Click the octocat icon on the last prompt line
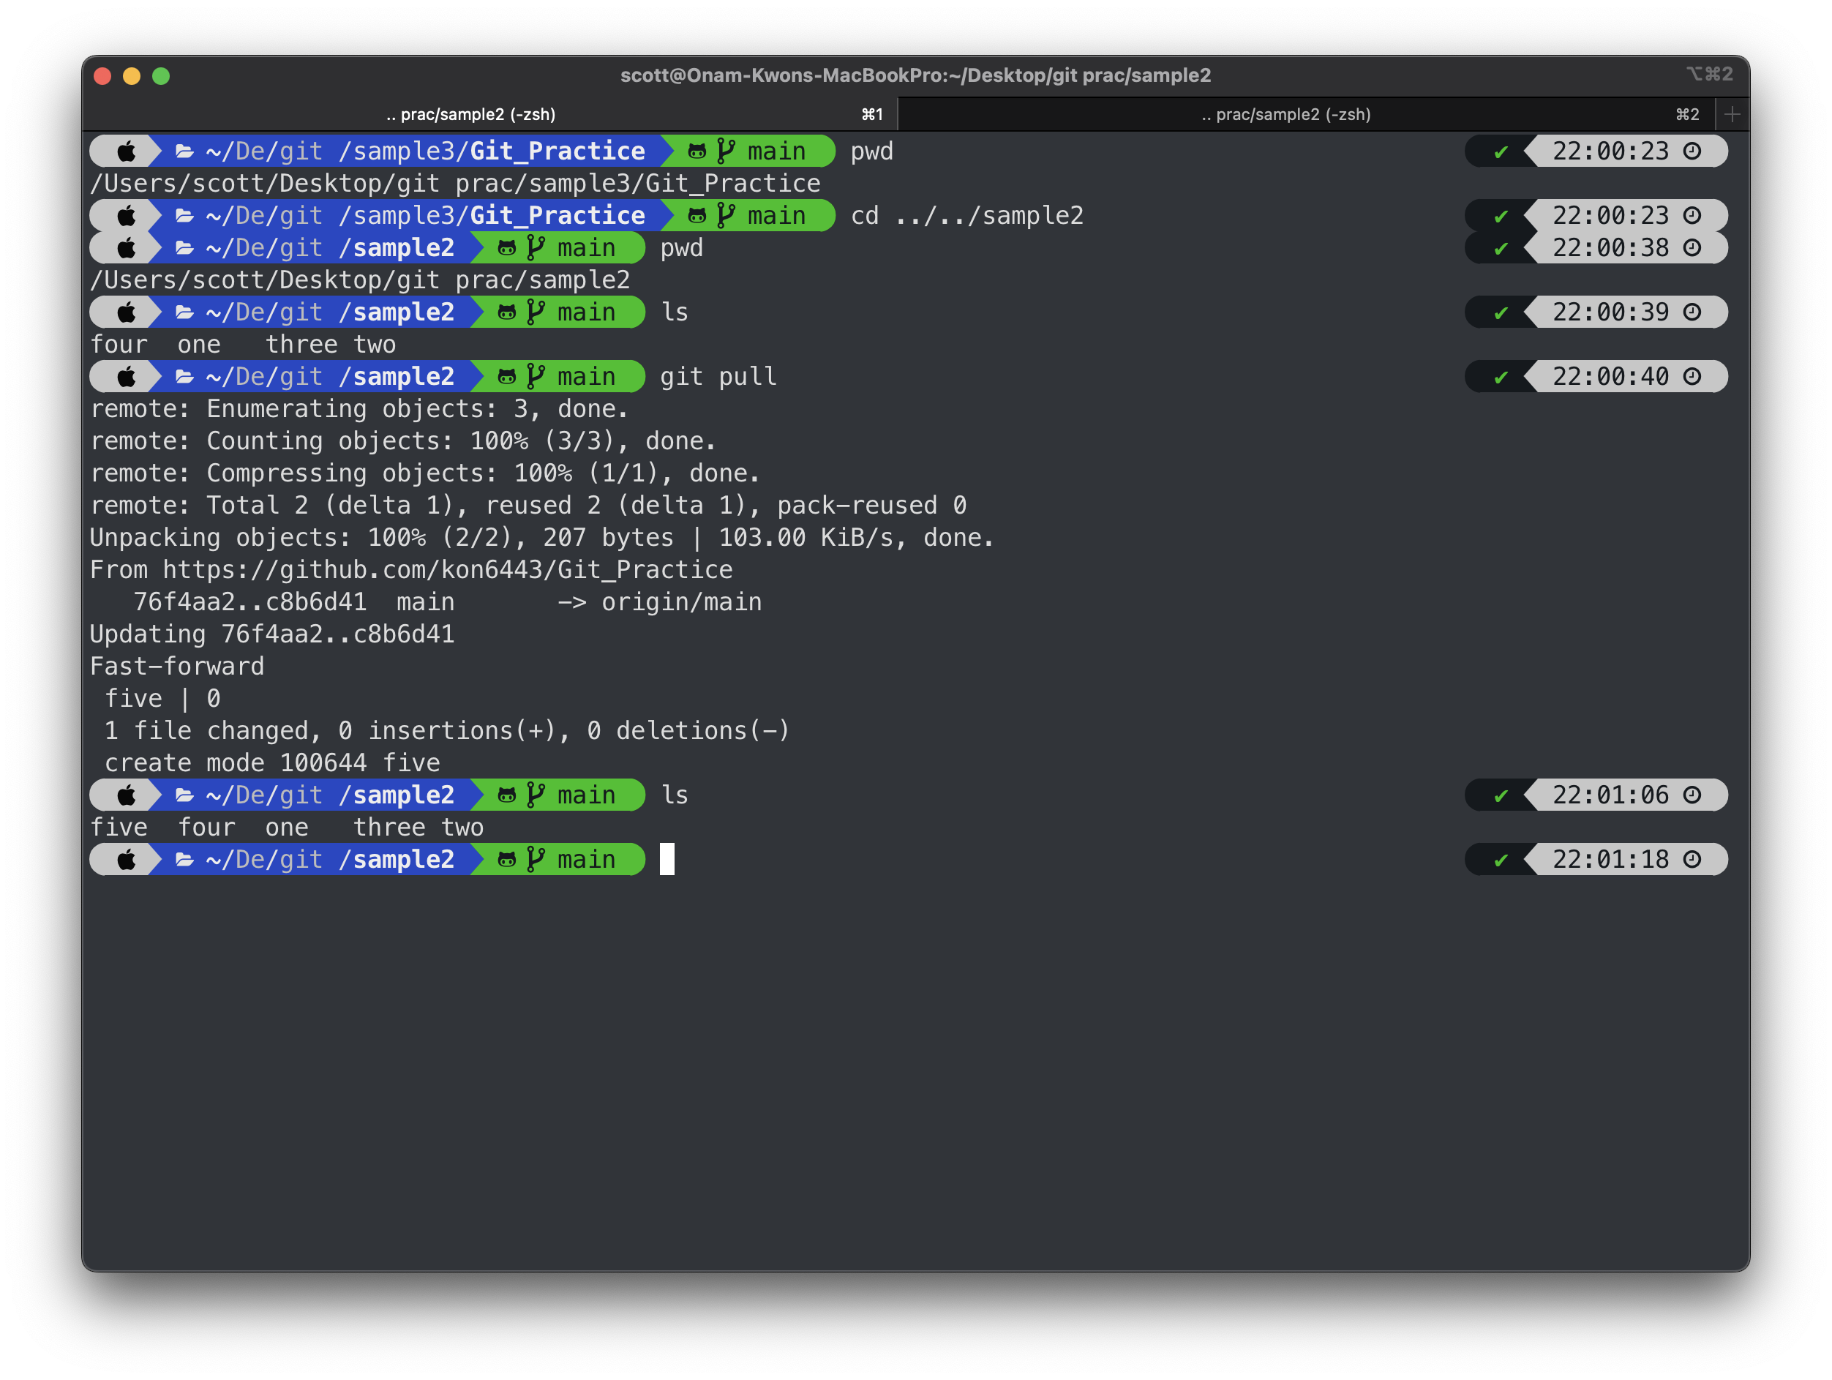1832x1380 pixels. tap(508, 859)
